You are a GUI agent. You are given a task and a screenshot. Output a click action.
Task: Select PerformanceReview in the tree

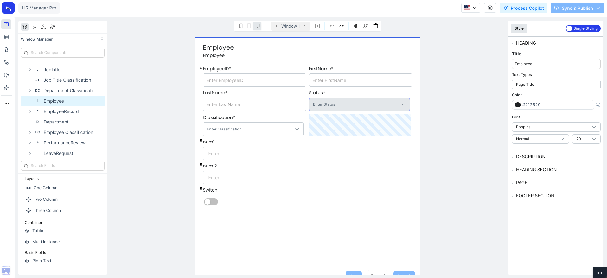(x=63, y=143)
